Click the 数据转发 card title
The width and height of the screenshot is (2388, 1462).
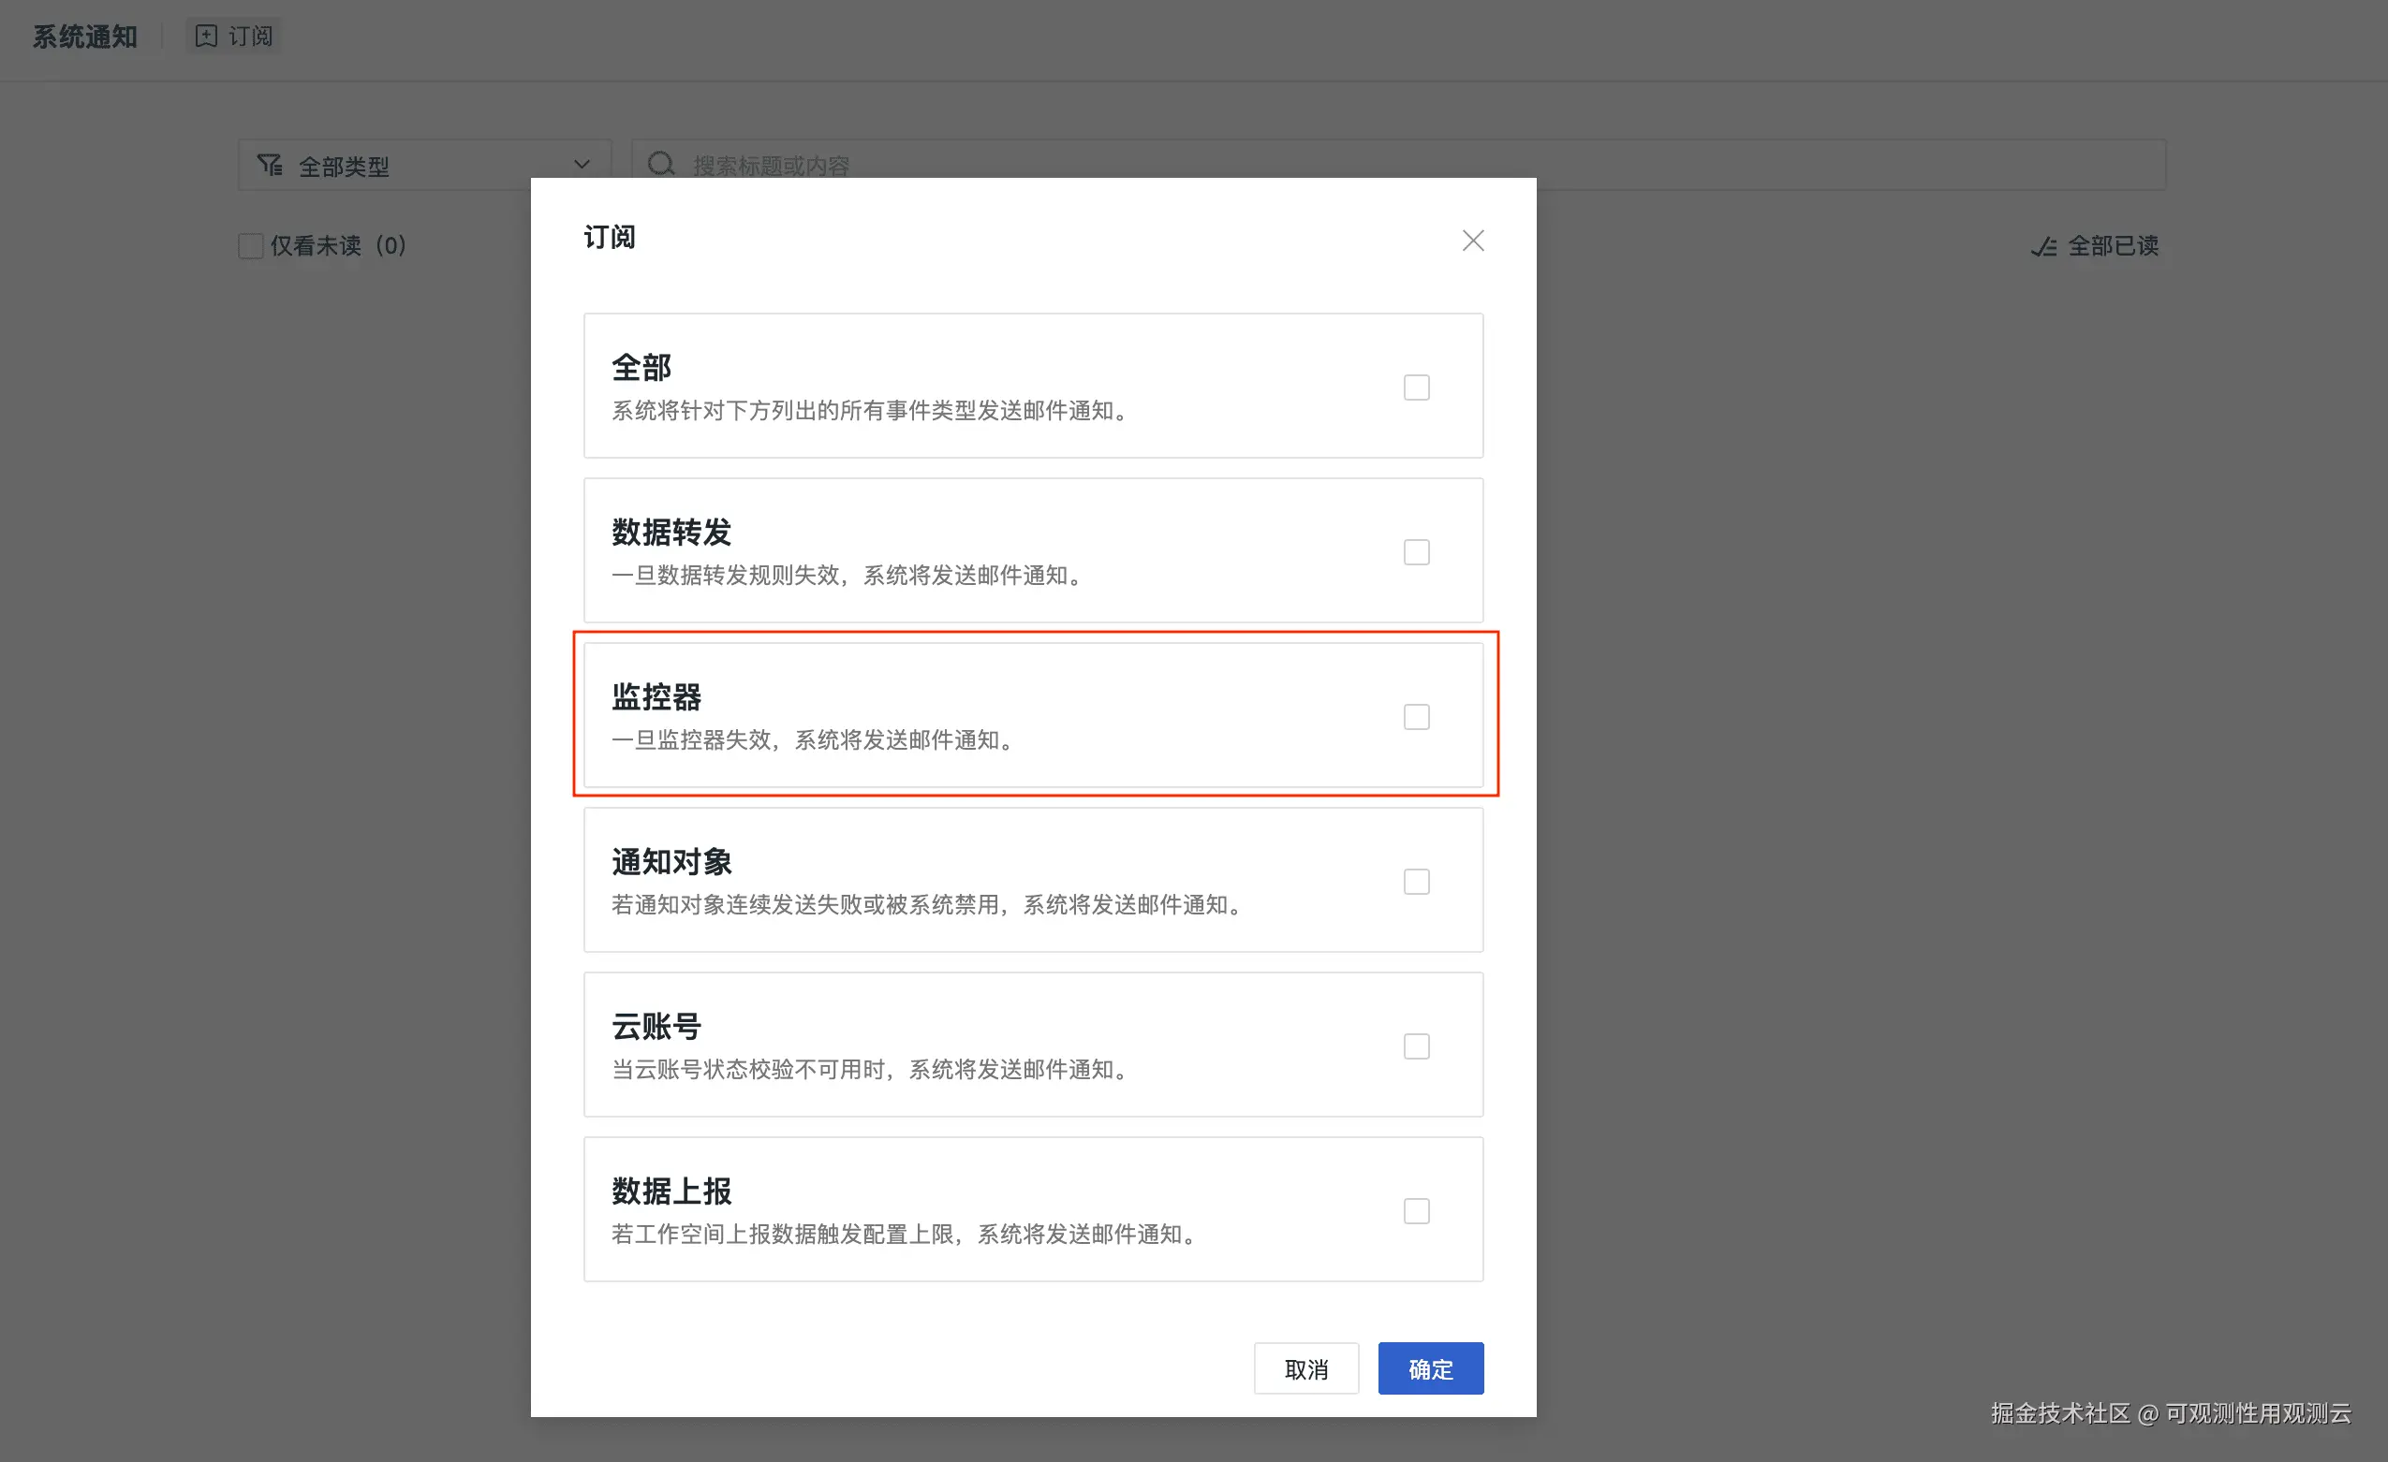(x=671, y=532)
